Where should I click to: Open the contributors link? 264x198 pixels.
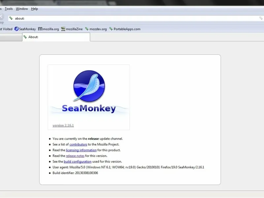click(78, 145)
